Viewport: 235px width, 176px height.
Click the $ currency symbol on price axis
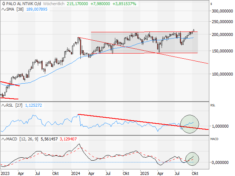pos(211,4)
